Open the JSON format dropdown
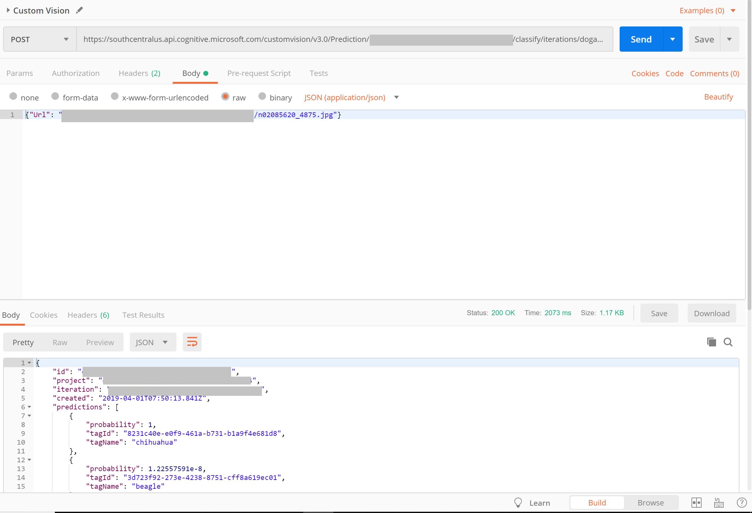752x513 pixels. pos(165,342)
